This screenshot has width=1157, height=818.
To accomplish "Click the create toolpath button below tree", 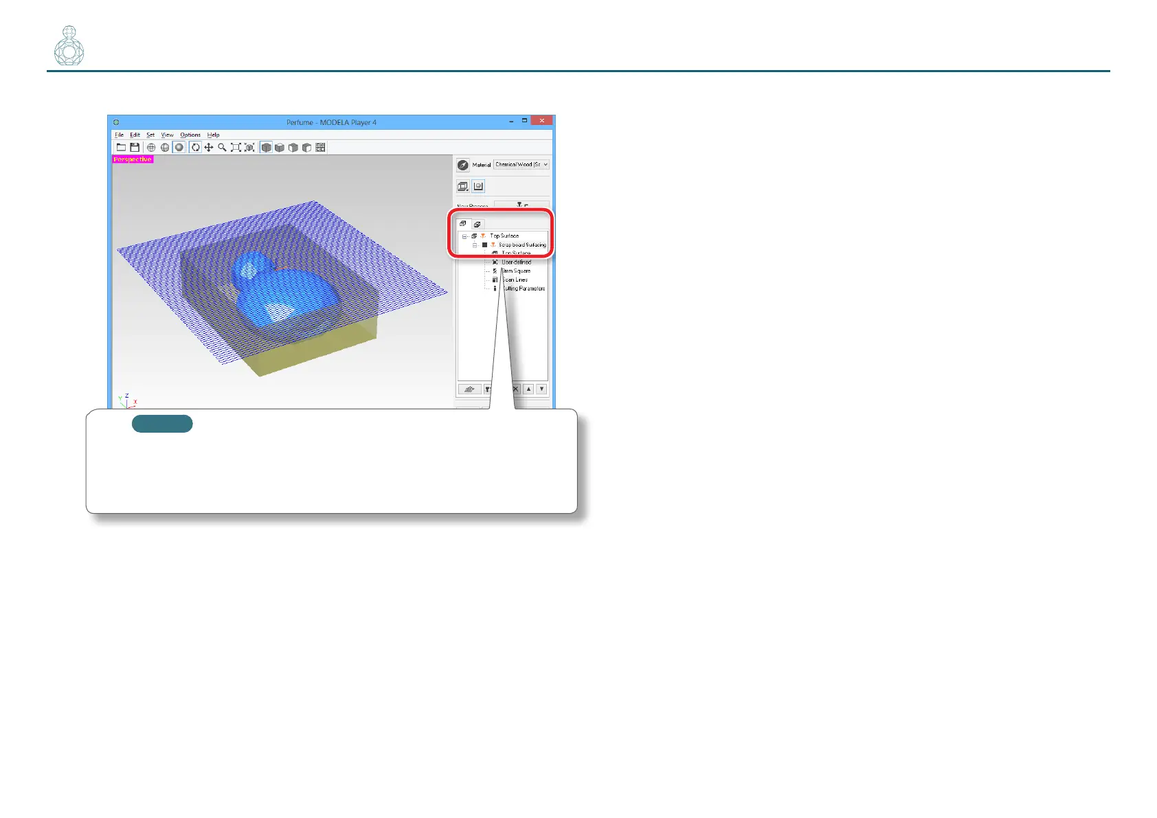I will coord(469,389).
